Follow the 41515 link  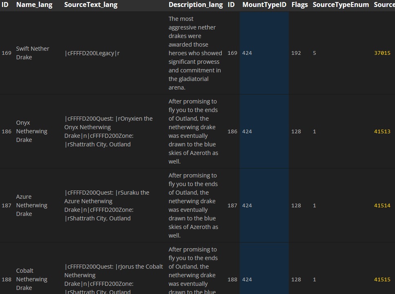(382, 280)
